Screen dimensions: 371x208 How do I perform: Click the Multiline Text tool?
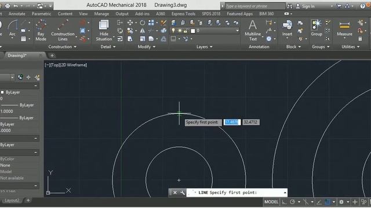click(x=253, y=31)
